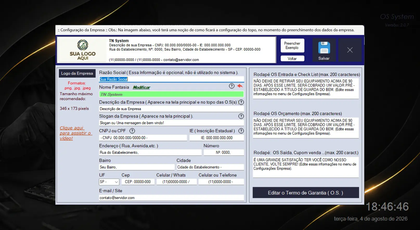The image size is (420, 230).
Task: Click the Cep input field
Action: click(x=138, y=182)
